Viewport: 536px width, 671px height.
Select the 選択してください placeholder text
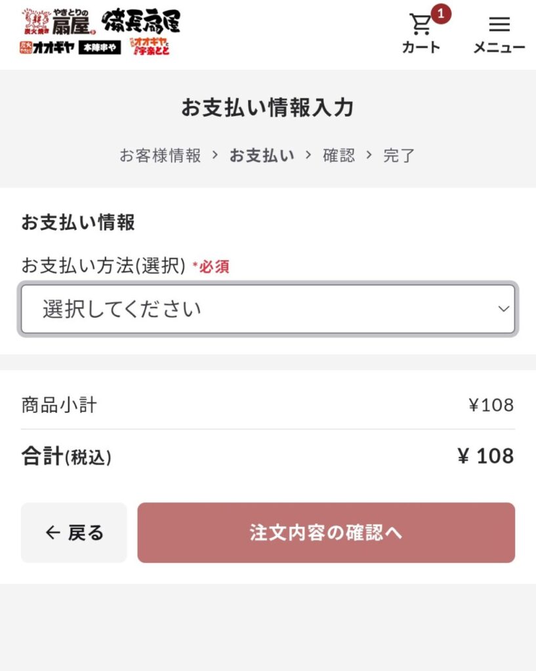point(121,309)
